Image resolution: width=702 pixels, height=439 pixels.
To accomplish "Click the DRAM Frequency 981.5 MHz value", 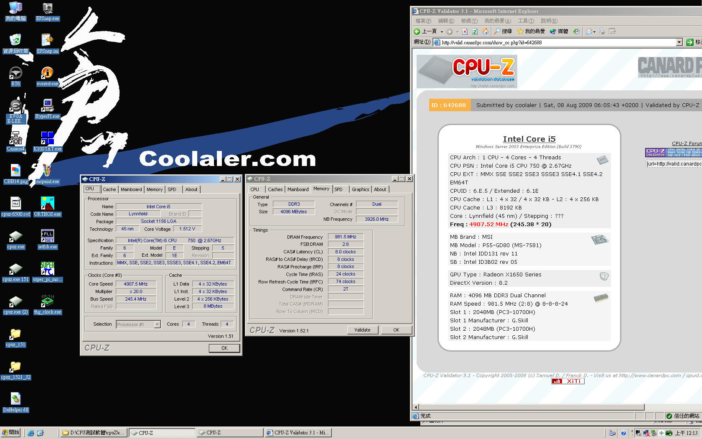I will click(x=346, y=237).
